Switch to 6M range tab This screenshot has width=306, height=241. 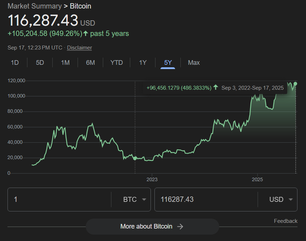coord(90,63)
